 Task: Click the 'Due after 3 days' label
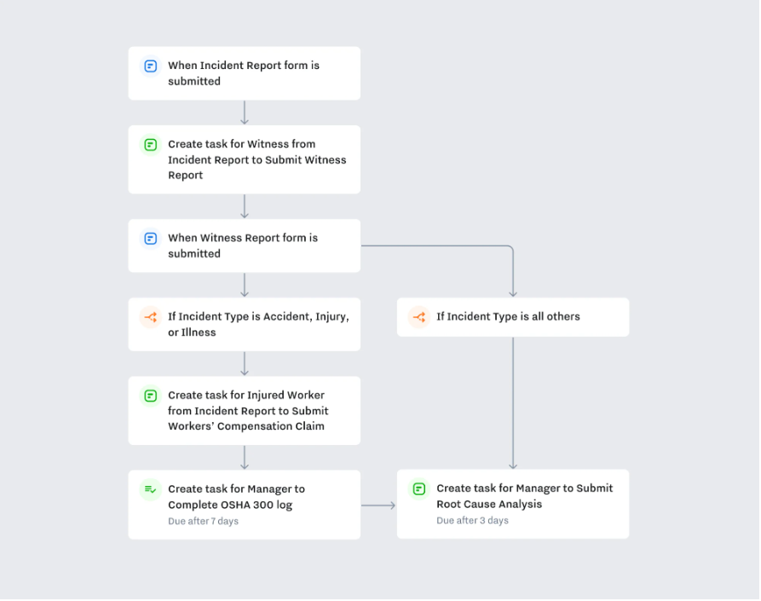pos(473,520)
